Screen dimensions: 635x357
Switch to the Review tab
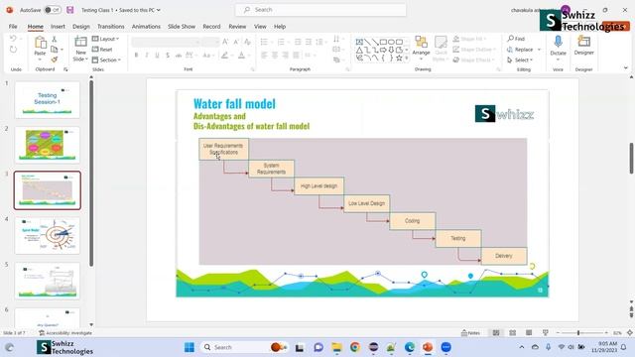point(237,27)
